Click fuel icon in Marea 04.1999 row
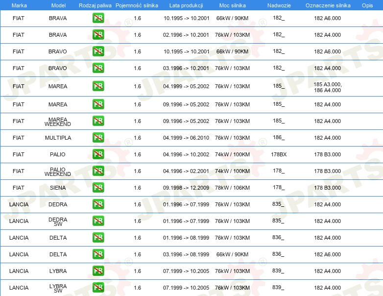The width and height of the screenshot is (383, 296). (x=98, y=86)
